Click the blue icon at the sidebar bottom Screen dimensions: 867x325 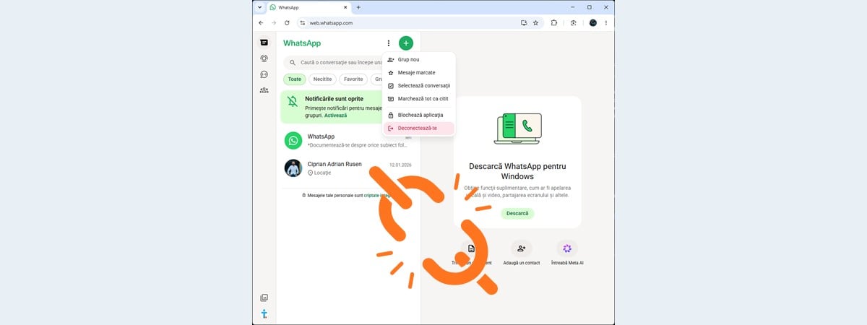click(x=264, y=313)
